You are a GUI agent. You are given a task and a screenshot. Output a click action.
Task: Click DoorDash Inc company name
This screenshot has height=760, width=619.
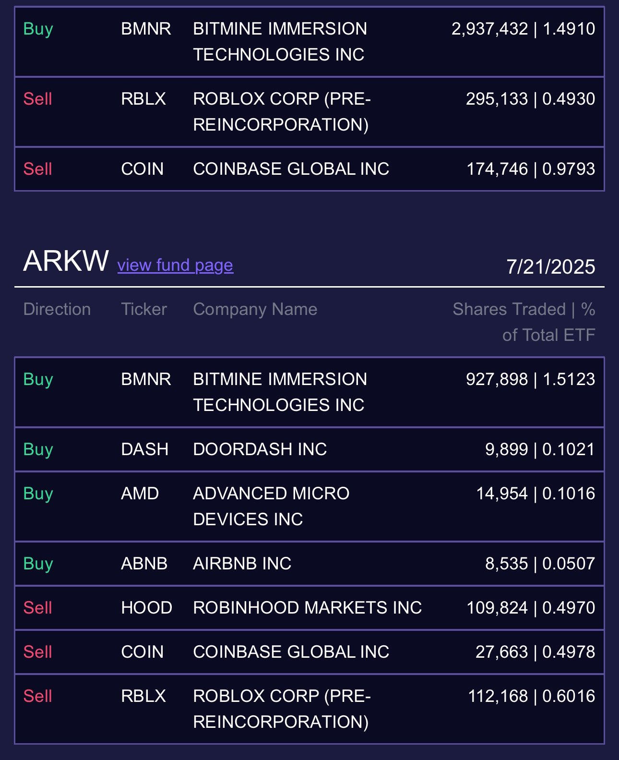260,449
